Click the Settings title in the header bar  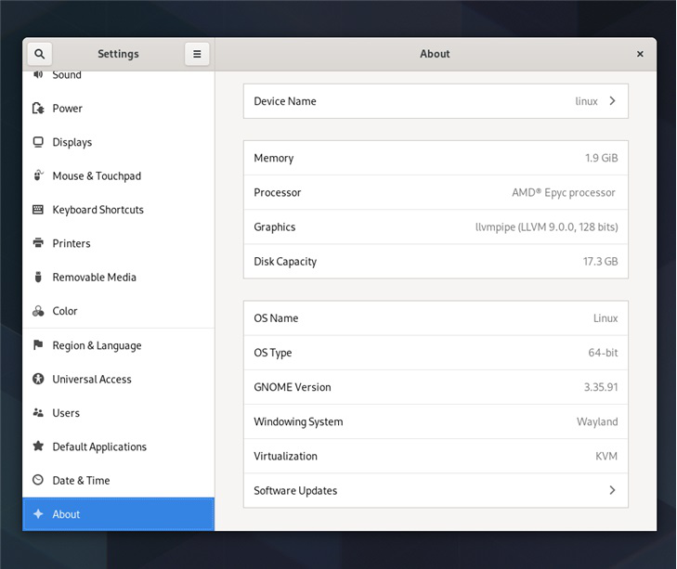(118, 54)
